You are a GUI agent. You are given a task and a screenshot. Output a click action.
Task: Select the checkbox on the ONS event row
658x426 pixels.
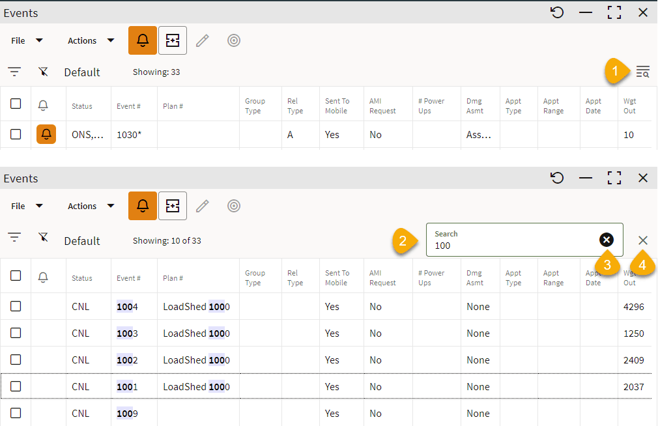[x=16, y=135]
